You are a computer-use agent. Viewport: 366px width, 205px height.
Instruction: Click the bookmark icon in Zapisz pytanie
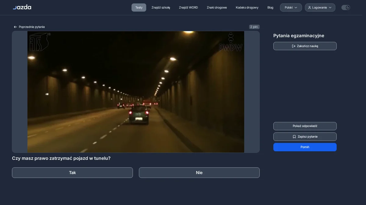tap(294, 137)
